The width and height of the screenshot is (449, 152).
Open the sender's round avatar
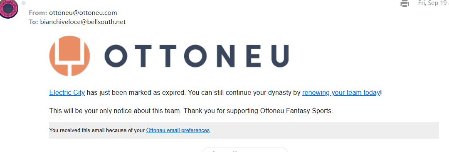9,9
